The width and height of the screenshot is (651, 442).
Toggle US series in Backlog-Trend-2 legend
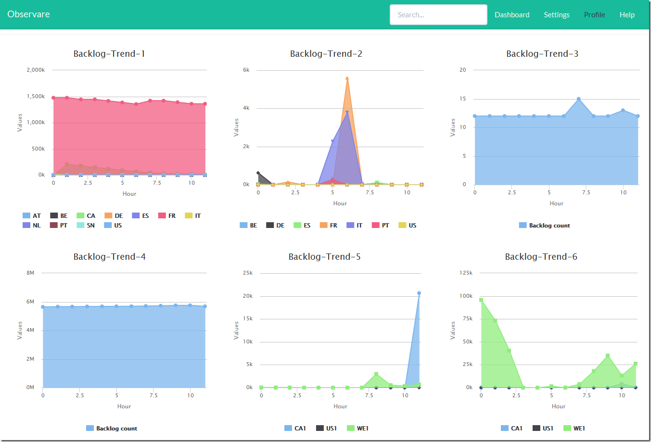pyautogui.click(x=408, y=226)
